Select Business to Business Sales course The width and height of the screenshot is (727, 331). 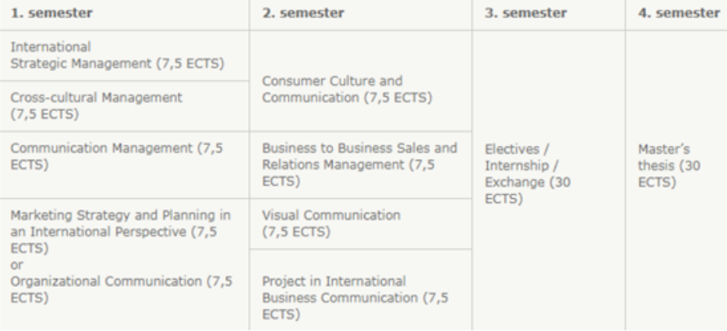360,165
